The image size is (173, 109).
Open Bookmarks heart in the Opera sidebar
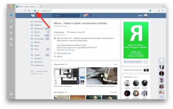click(x=11, y=33)
